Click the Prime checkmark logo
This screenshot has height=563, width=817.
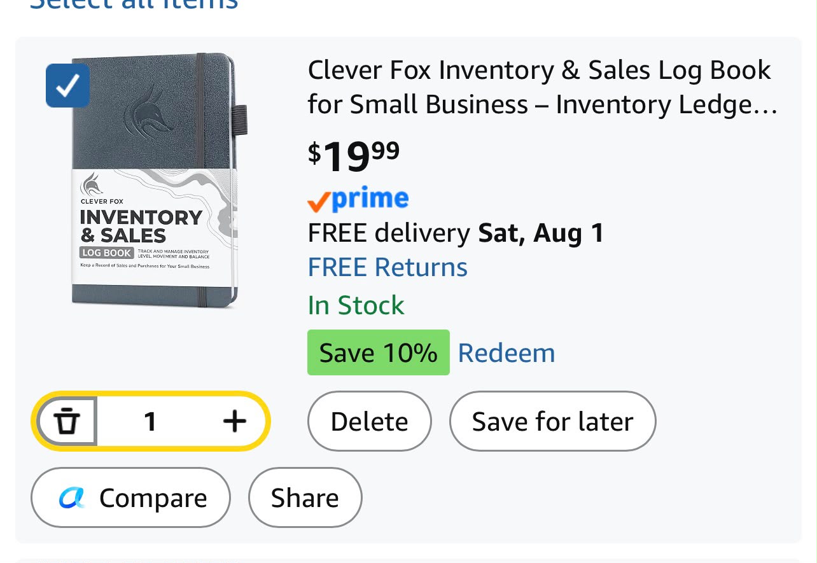[x=358, y=200]
